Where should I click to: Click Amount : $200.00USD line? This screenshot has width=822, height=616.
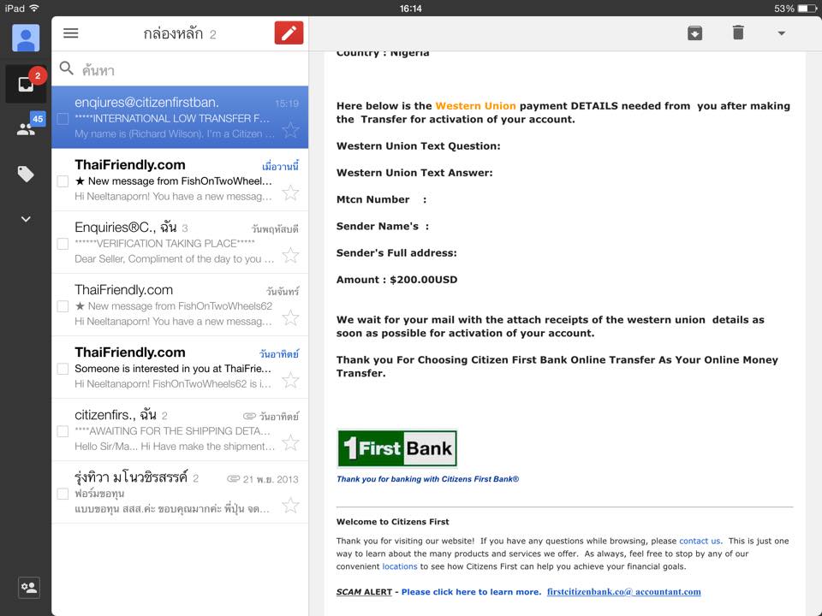(x=396, y=280)
